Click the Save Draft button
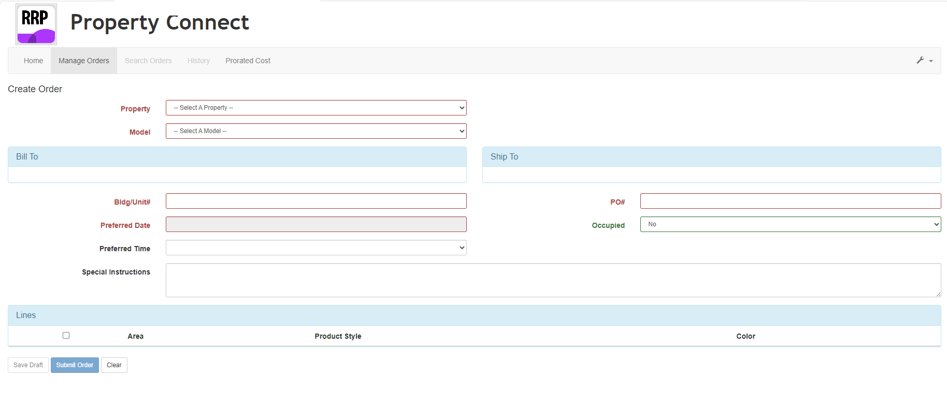 pos(28,365)
